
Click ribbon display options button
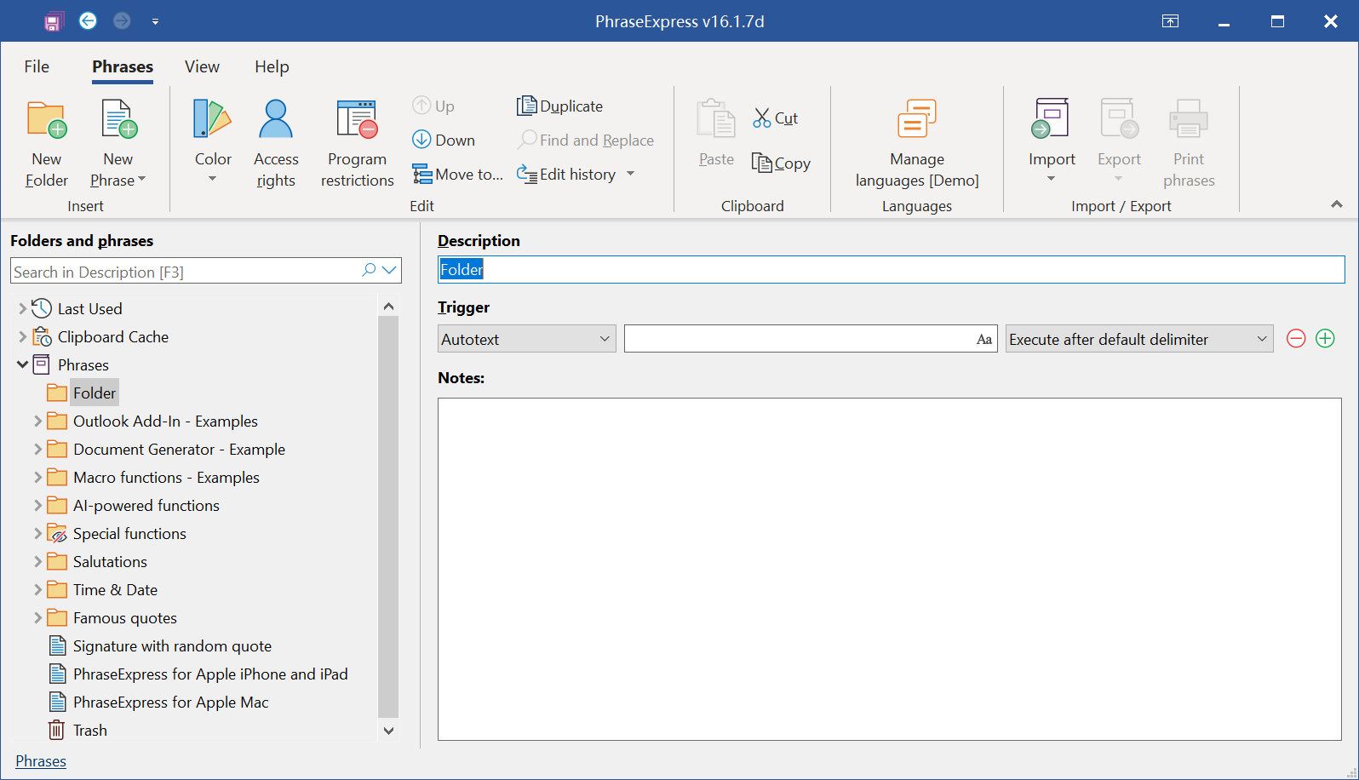[x=1170, y=21]
